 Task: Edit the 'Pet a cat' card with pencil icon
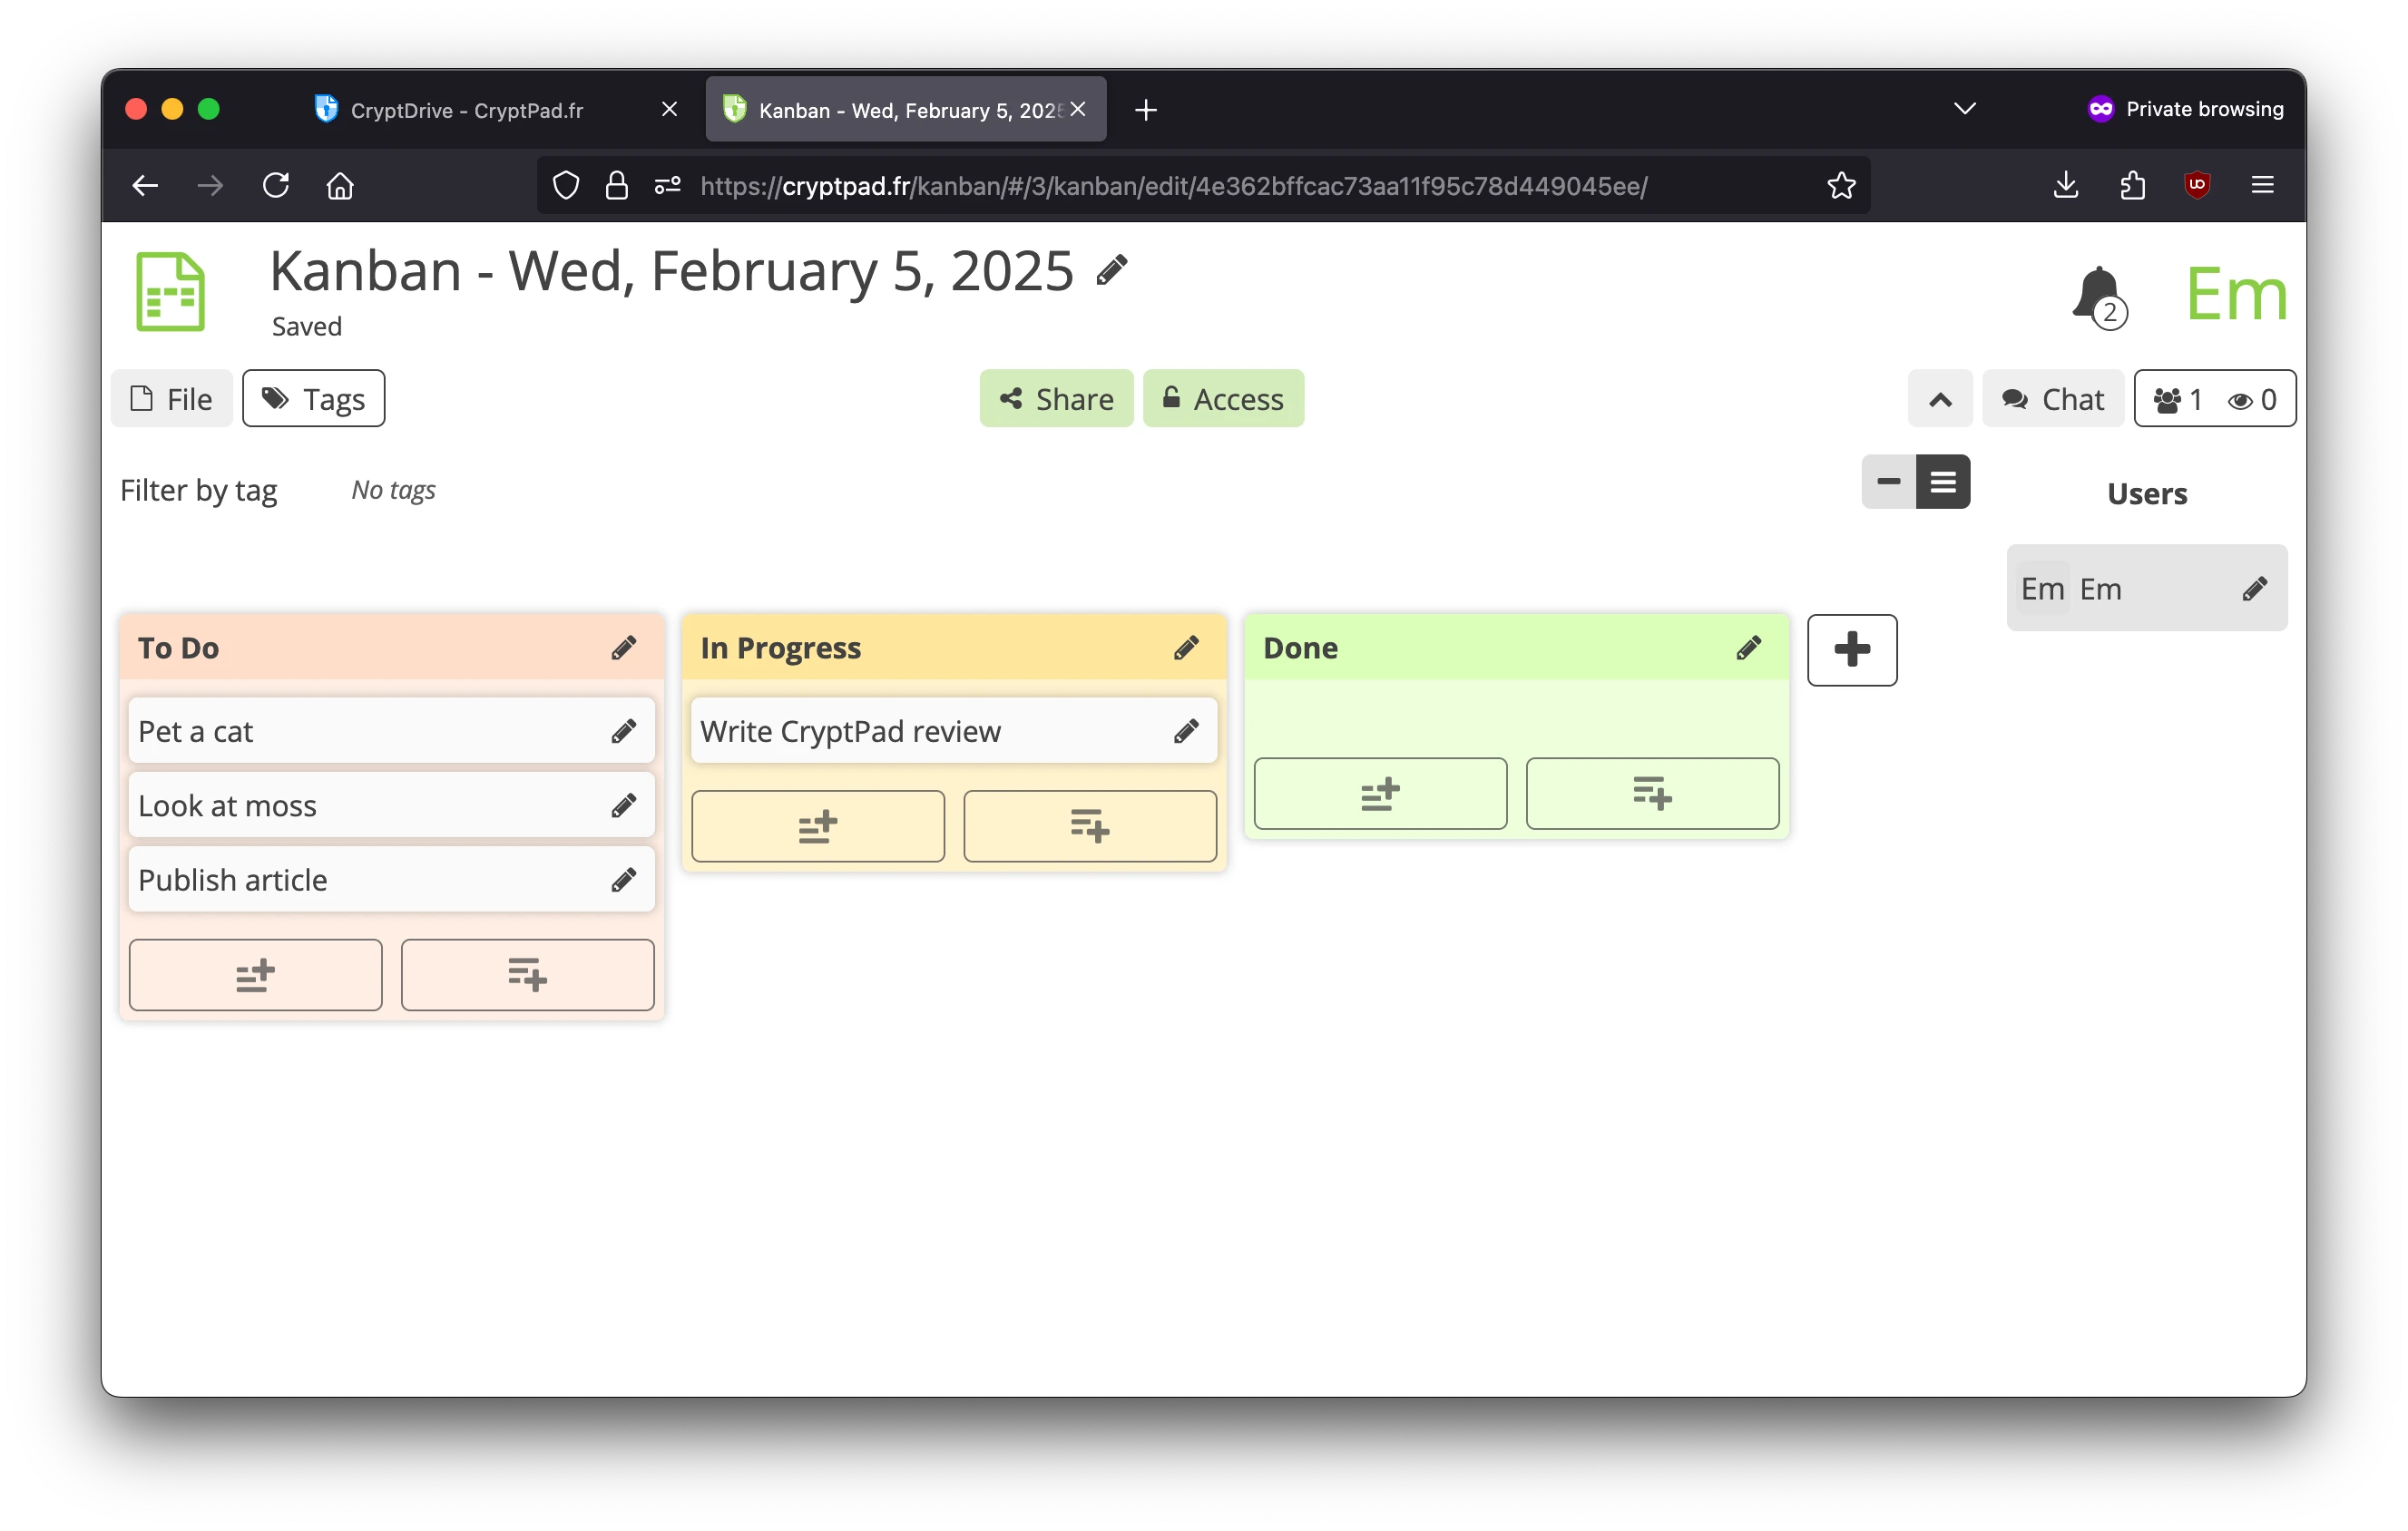[624, 730]
